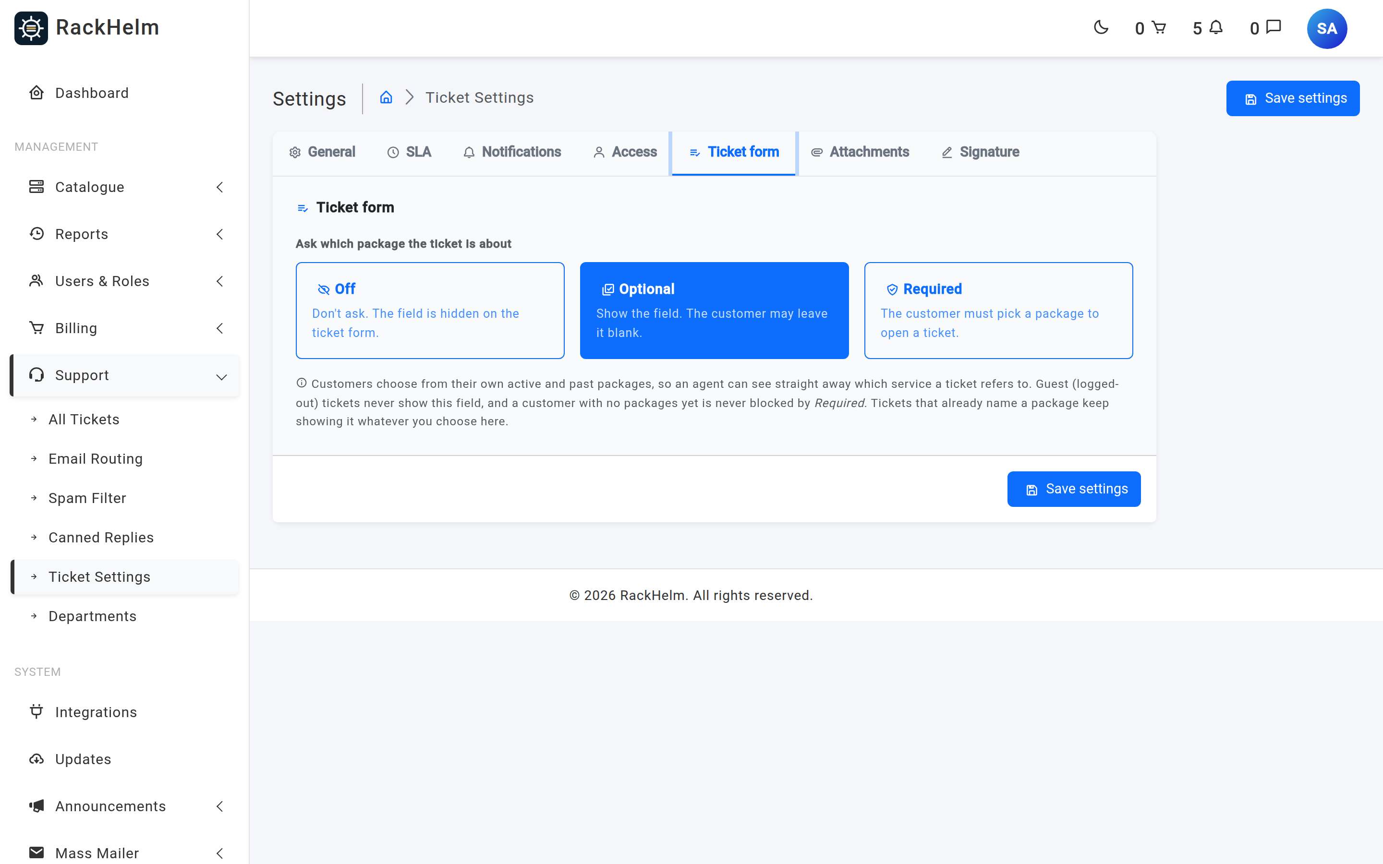Open the SA user avatar menu
Screen dimensions: 1383x864
tap(1326, 29)
